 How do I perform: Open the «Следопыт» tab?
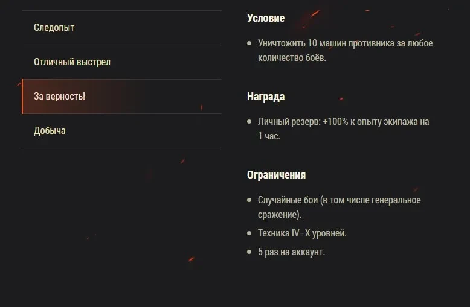54,28
